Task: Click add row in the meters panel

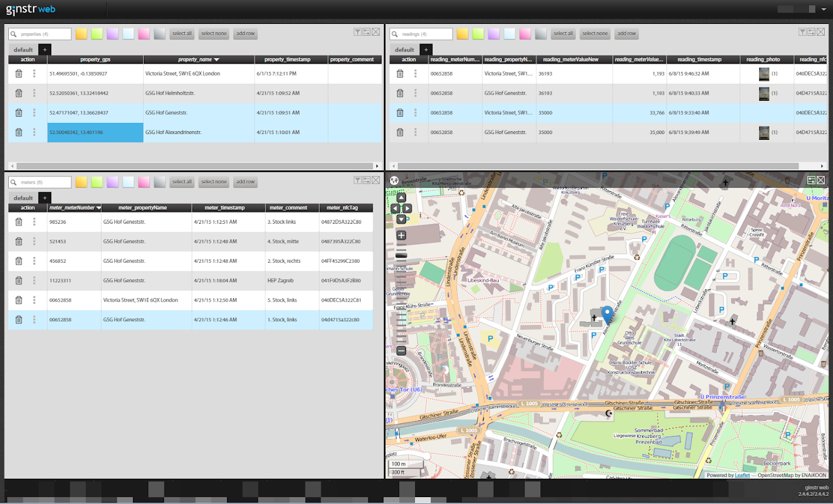Action: point(245,182)
